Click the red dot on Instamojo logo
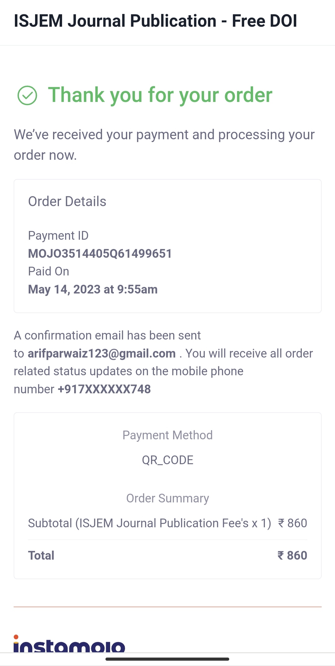The image size is (335, 666). click(16, 637)
